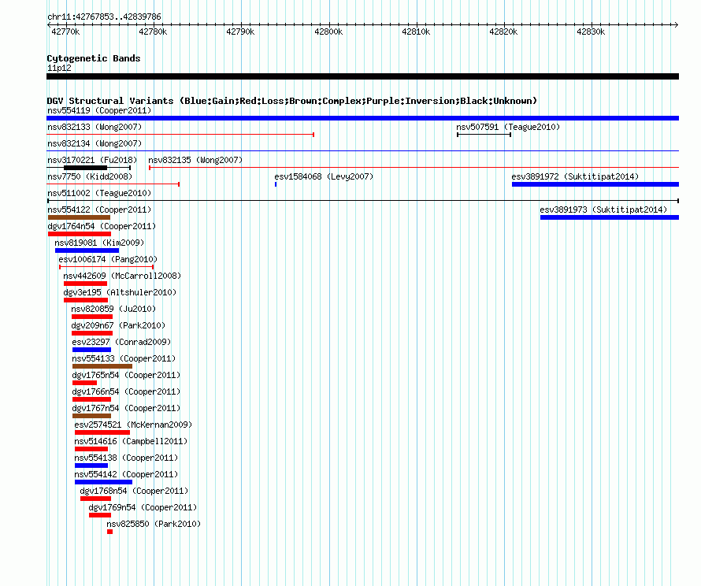Select the dgv1767n54 (Cooper2011) label
Viewport: 701px width, 586px height.
tap(126, 408)
